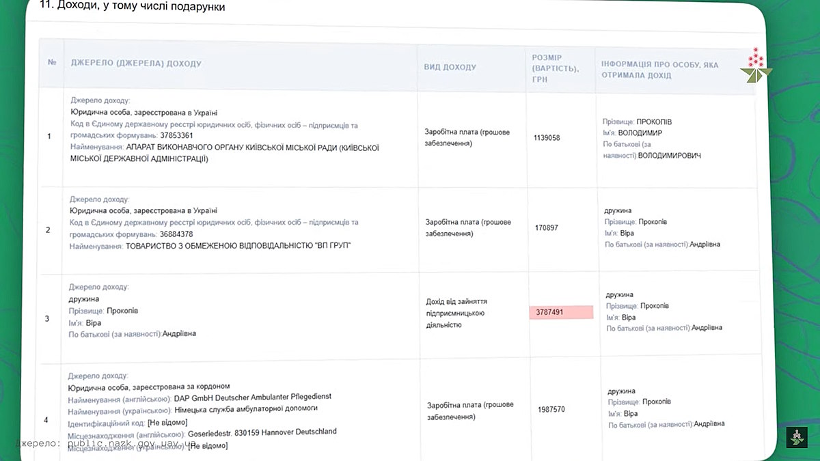Click the '№' column header

pyautogui.click(x=52, y=63)
